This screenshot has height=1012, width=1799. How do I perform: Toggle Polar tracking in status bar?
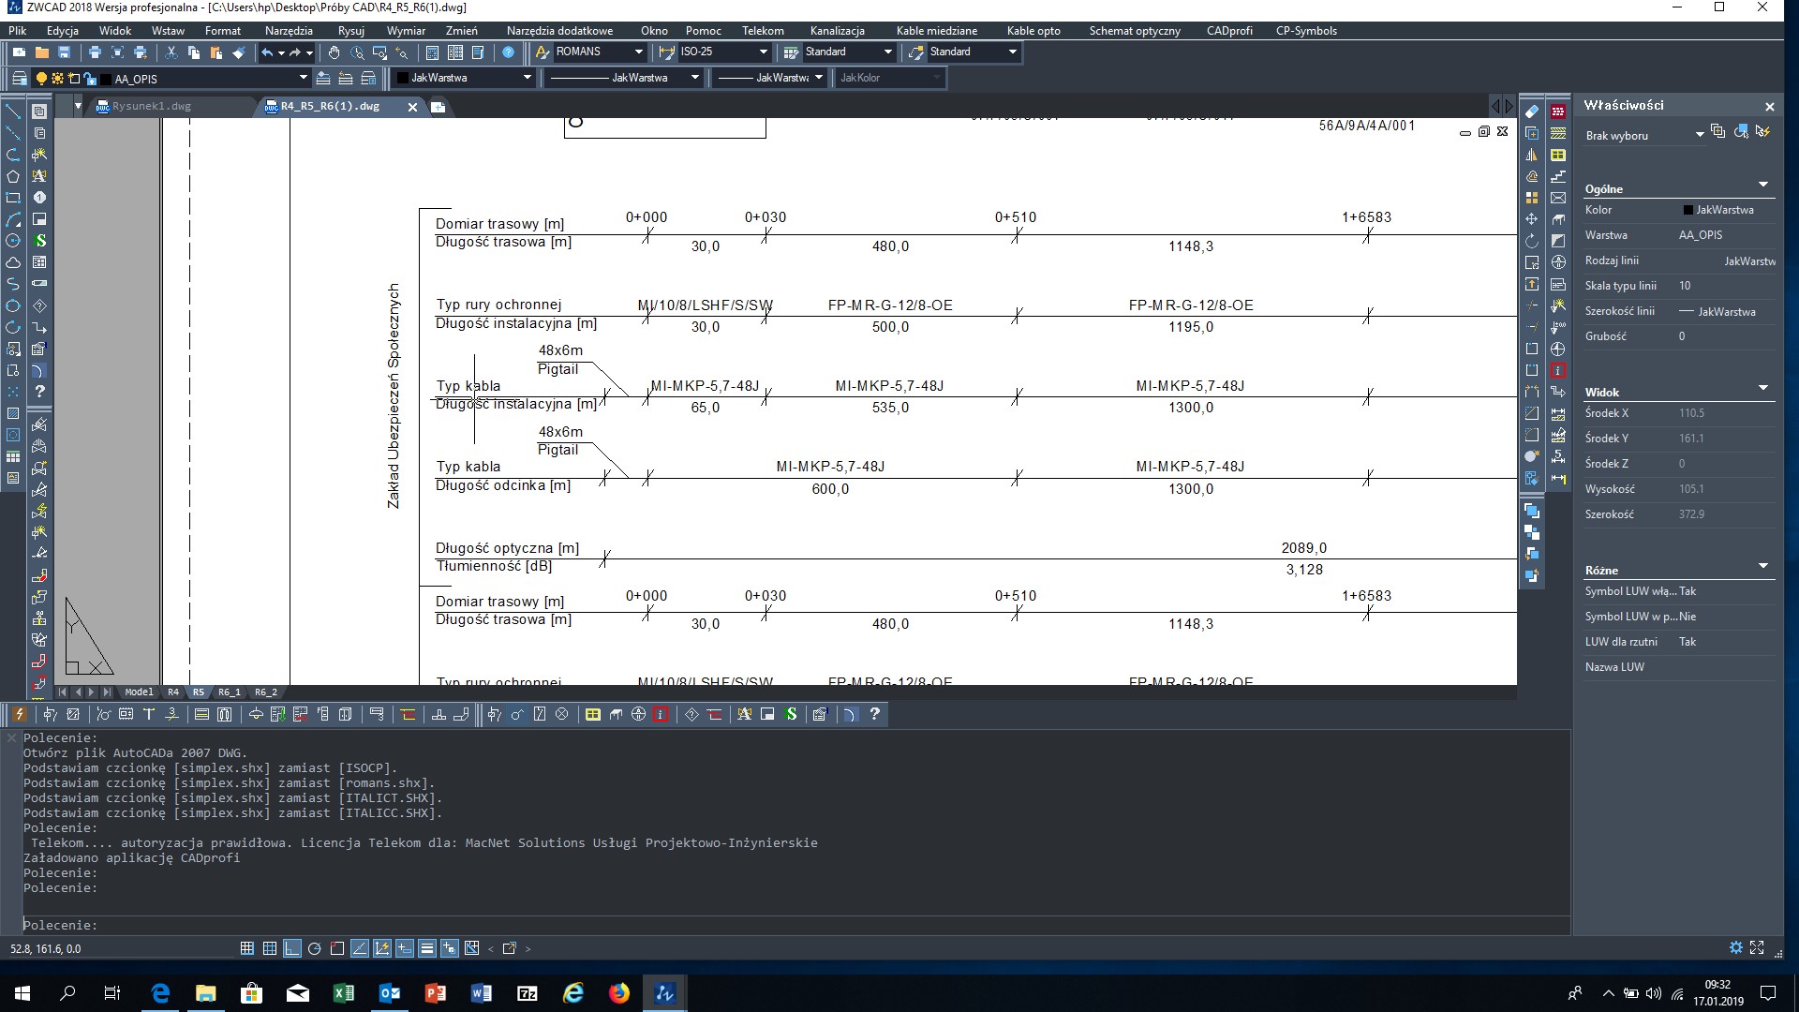(x=315, y=948)
